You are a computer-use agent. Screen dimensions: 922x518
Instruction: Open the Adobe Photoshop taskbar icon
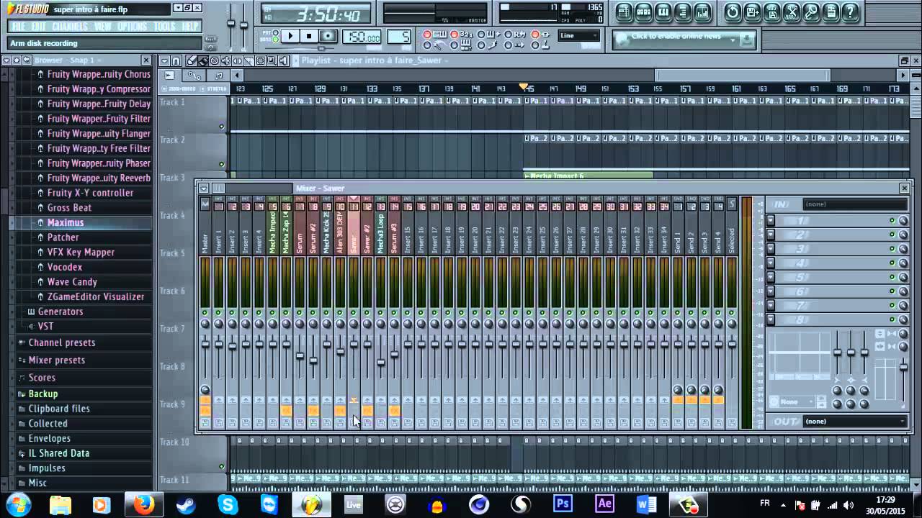point(563,504)
